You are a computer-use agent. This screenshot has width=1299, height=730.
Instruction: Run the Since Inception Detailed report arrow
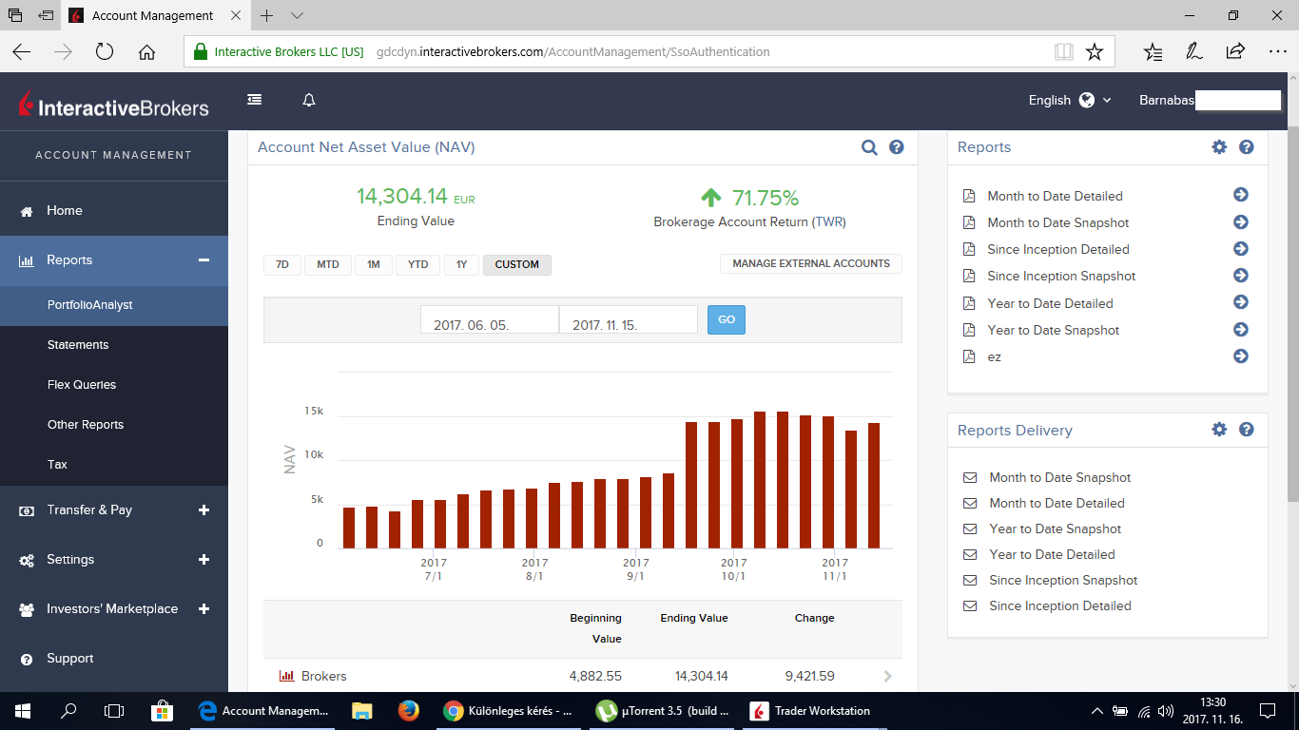click(x=1241, y=249)
